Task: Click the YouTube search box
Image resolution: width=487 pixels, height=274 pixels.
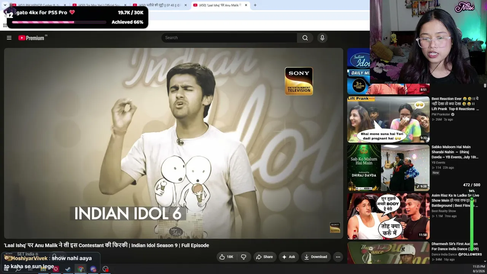Action: 229,38
